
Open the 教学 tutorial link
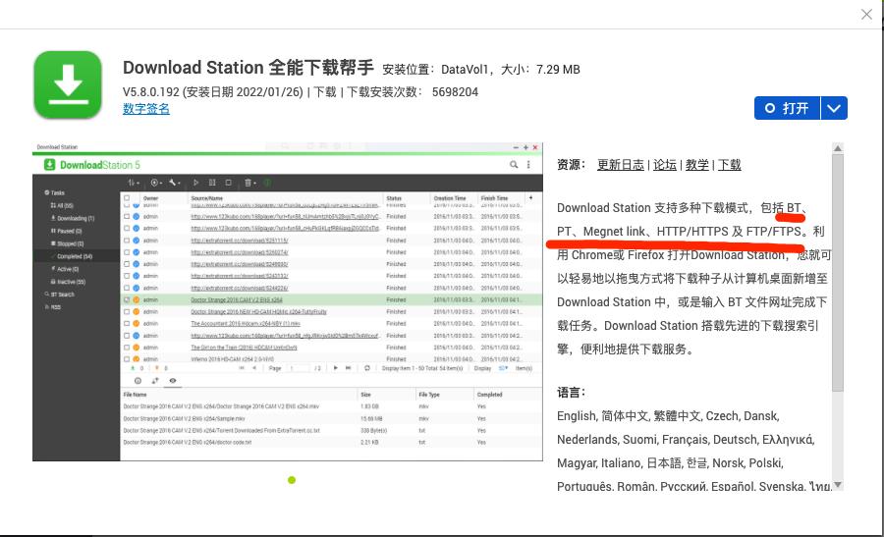[x=696, y=165]
